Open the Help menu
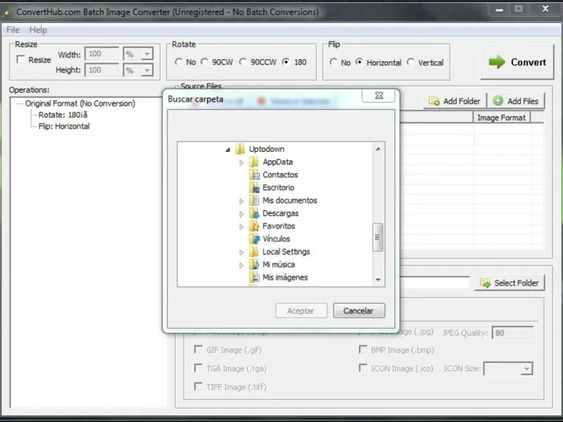The height and width of the screenshot is (422, 563). (38, 30)
